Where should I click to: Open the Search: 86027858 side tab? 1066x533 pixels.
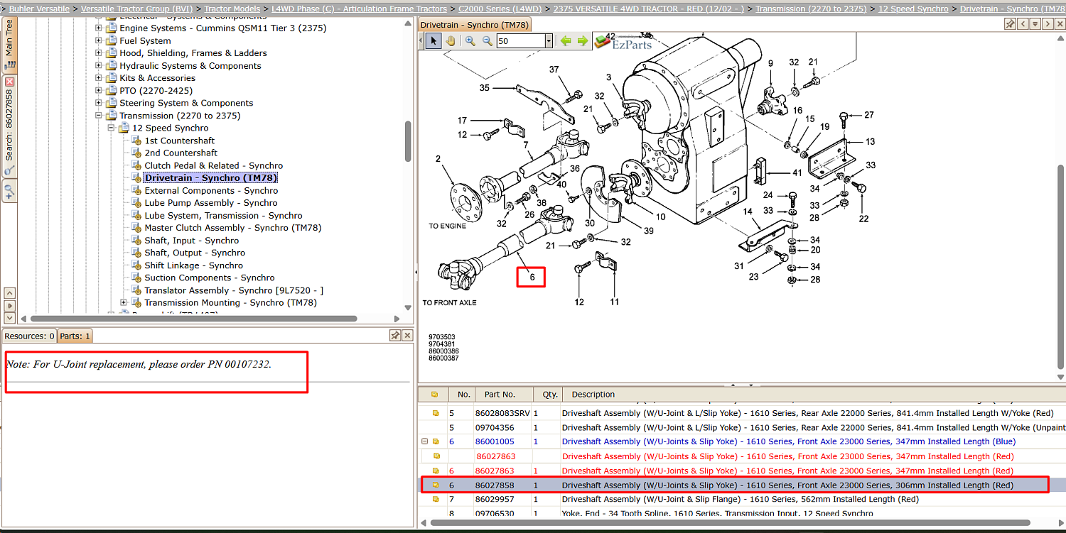click(9, 125)
